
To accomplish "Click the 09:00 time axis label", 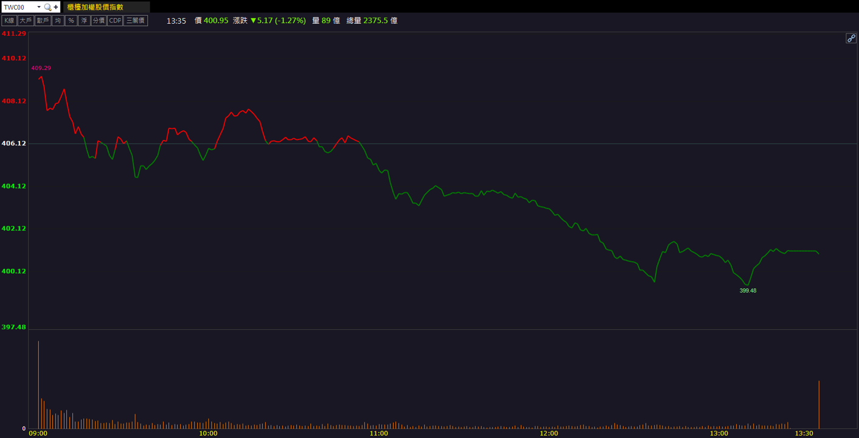I will coord(38,433).
